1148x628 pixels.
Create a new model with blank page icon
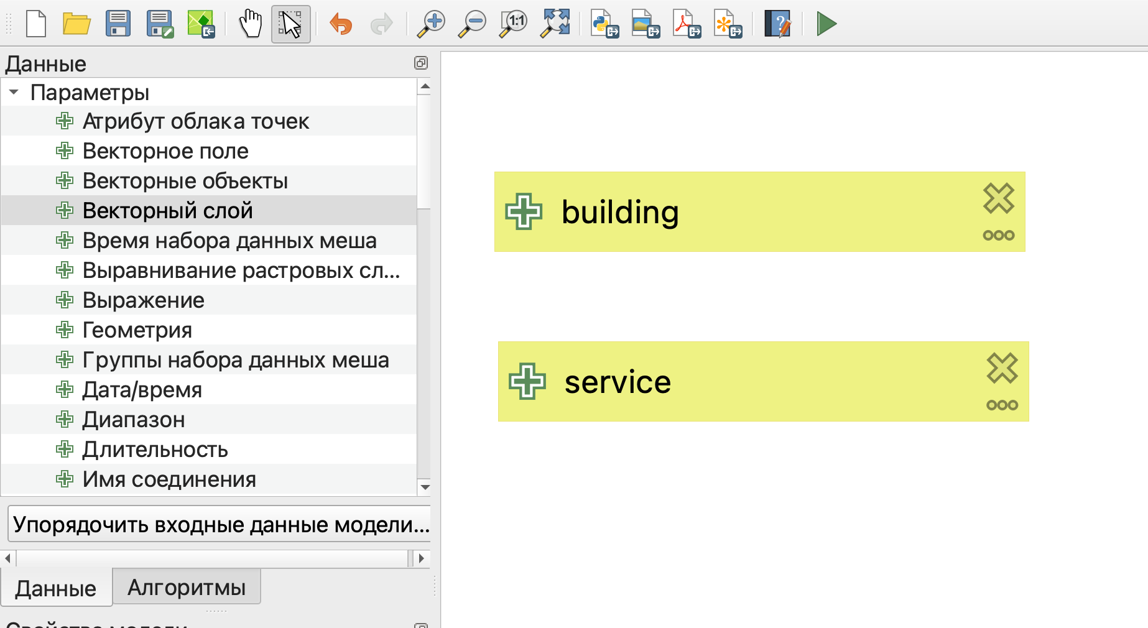click(36, 24)
